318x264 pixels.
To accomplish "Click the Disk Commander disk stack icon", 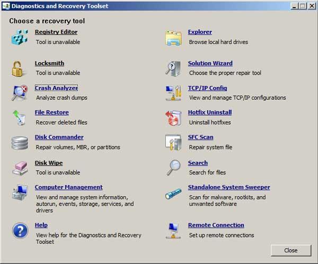I will [x=20, y=143].
